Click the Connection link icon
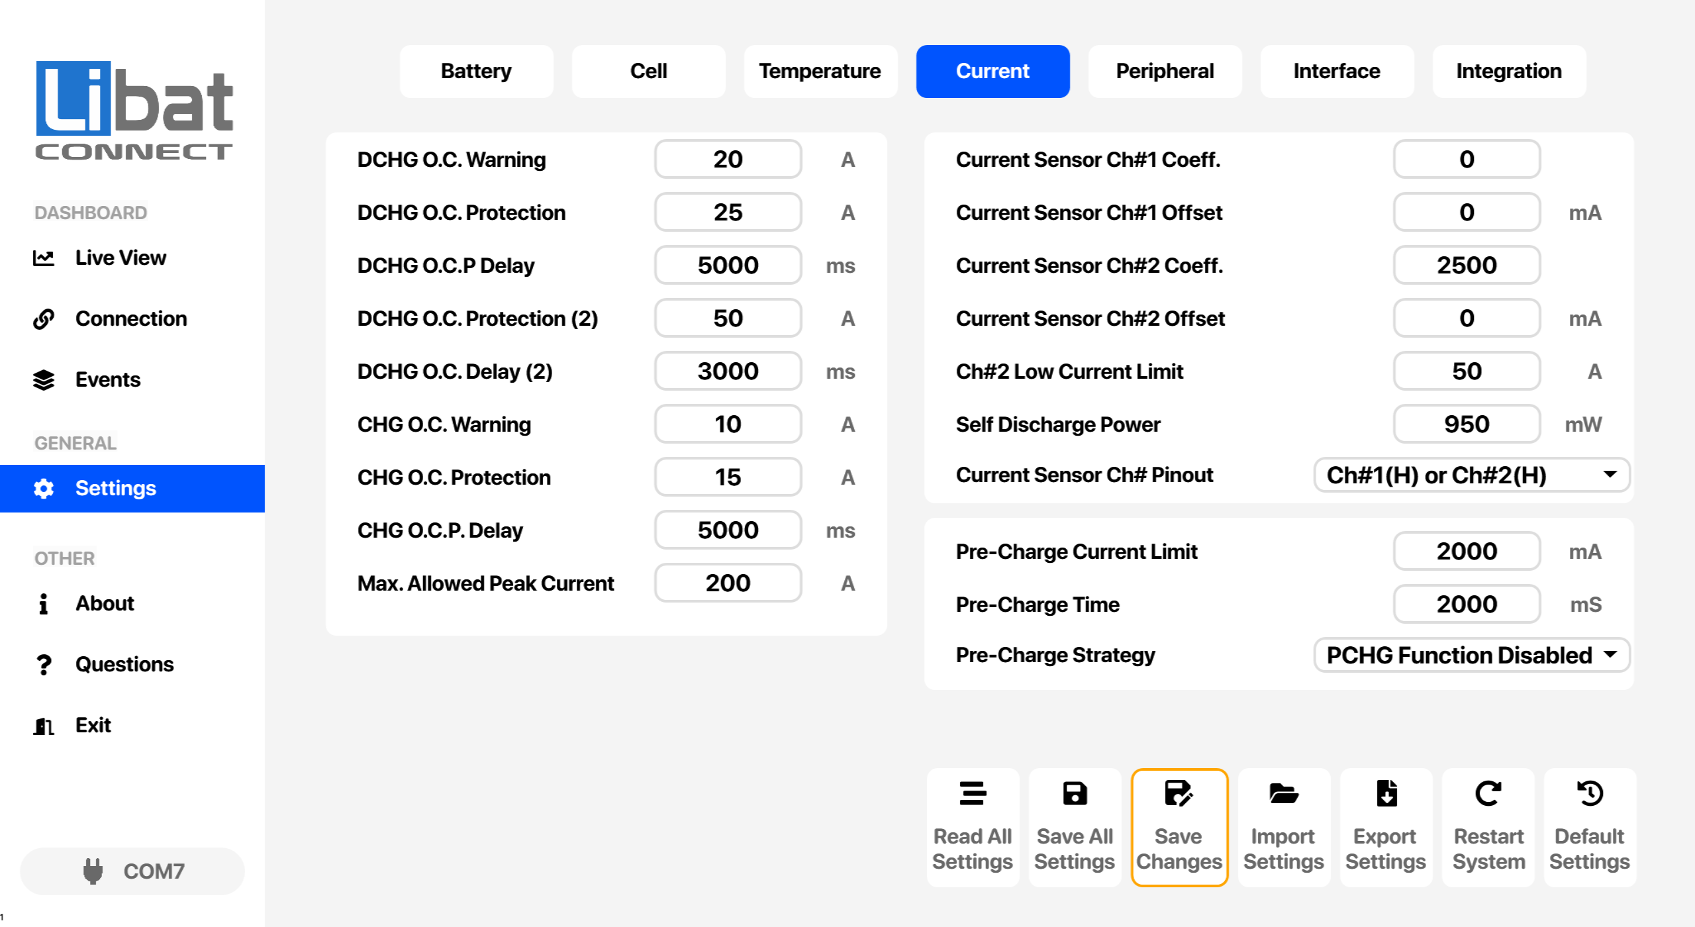Image resolution: width=1695 pixels, height=927 pixels. pos(44,318)
